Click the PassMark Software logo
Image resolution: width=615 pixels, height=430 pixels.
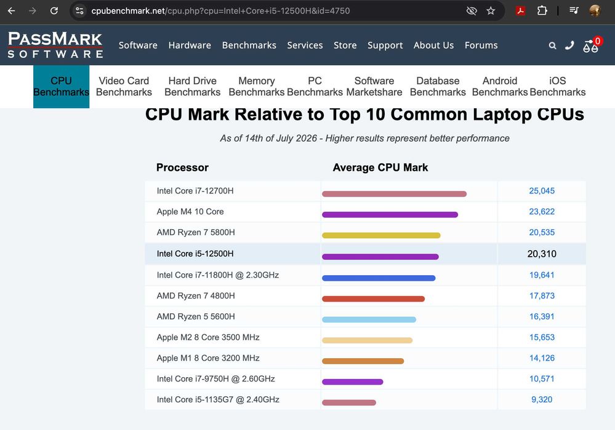[x=55, y=45]
